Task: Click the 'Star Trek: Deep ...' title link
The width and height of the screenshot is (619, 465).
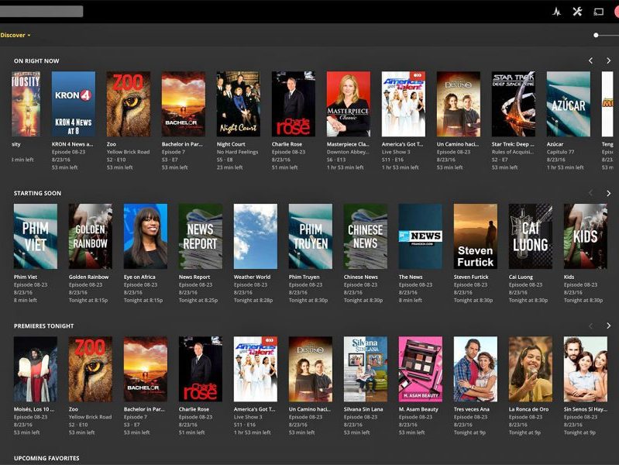Action: (x=513, y=144)
